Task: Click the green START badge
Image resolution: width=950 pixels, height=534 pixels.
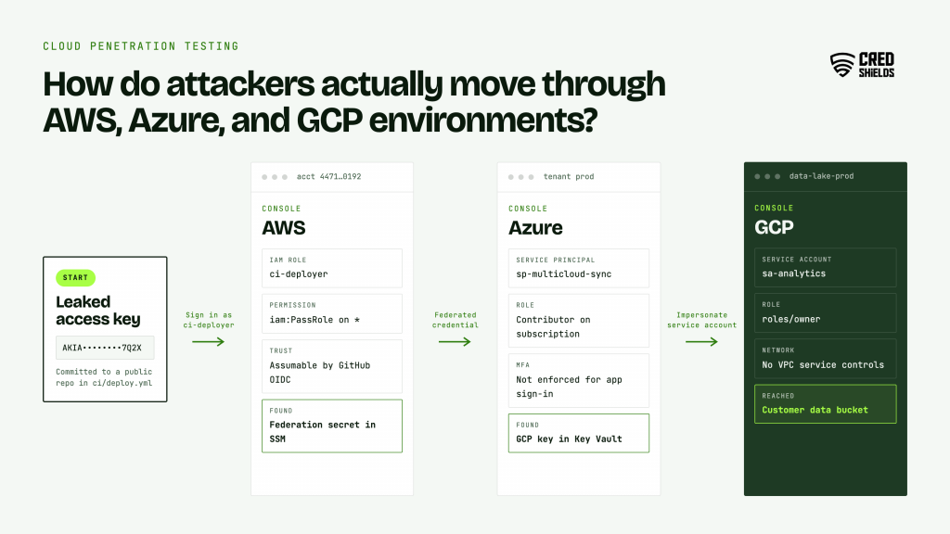Action: pos(75,277)
